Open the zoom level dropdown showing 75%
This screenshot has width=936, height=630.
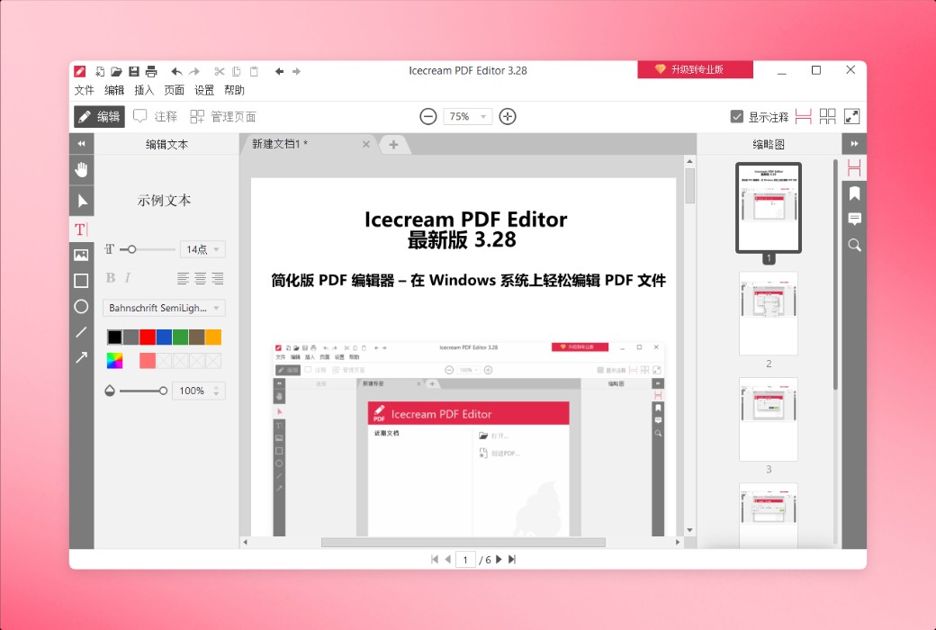(467, 116)
